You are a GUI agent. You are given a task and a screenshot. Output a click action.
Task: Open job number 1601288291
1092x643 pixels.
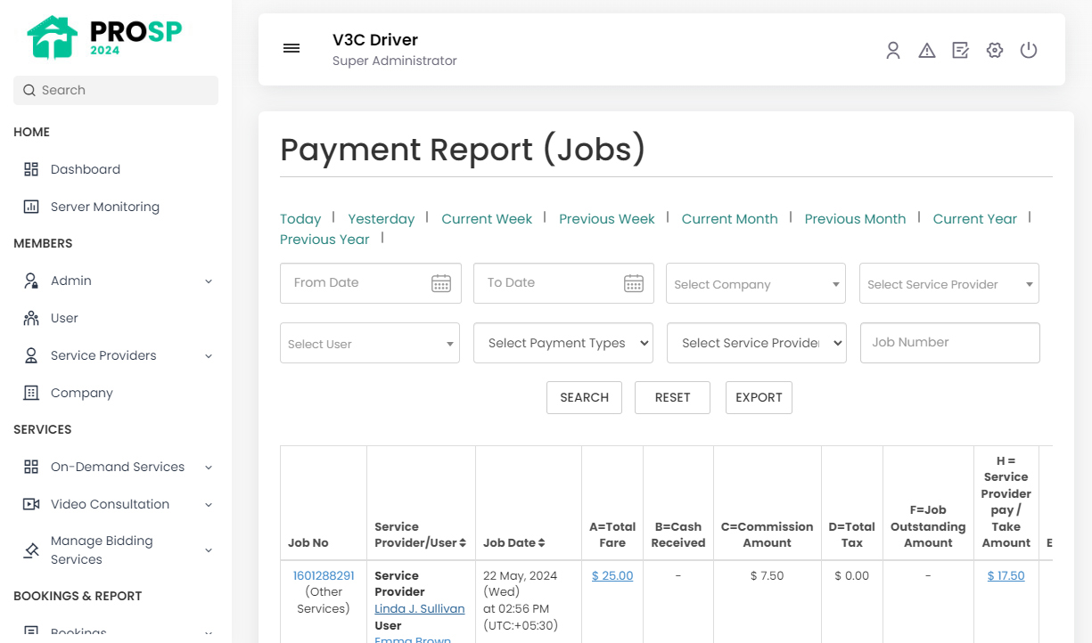click(x=324, y=575)
